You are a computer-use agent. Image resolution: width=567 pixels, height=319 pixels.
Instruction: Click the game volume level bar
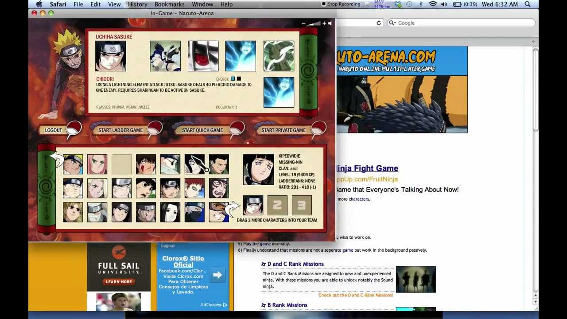click(x=314, y=23)
